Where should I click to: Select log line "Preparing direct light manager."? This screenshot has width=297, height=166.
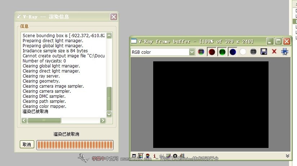[53, 41]
